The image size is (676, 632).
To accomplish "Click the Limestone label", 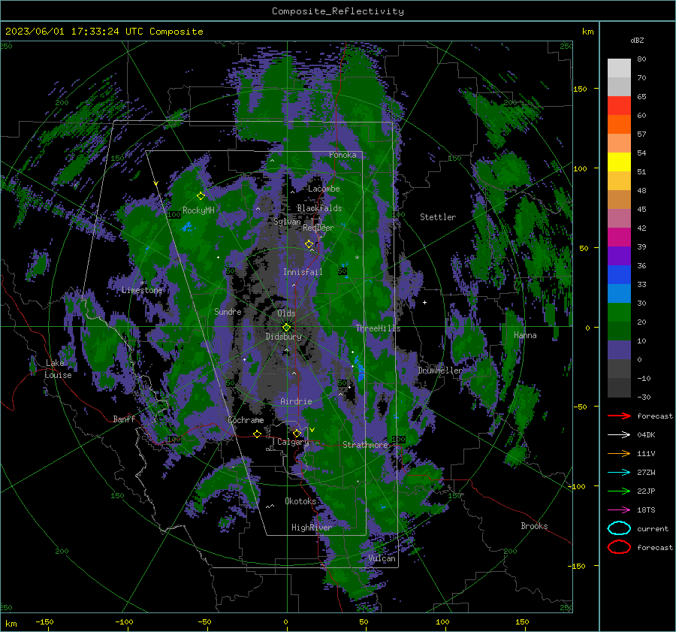I will coord(142,290).
